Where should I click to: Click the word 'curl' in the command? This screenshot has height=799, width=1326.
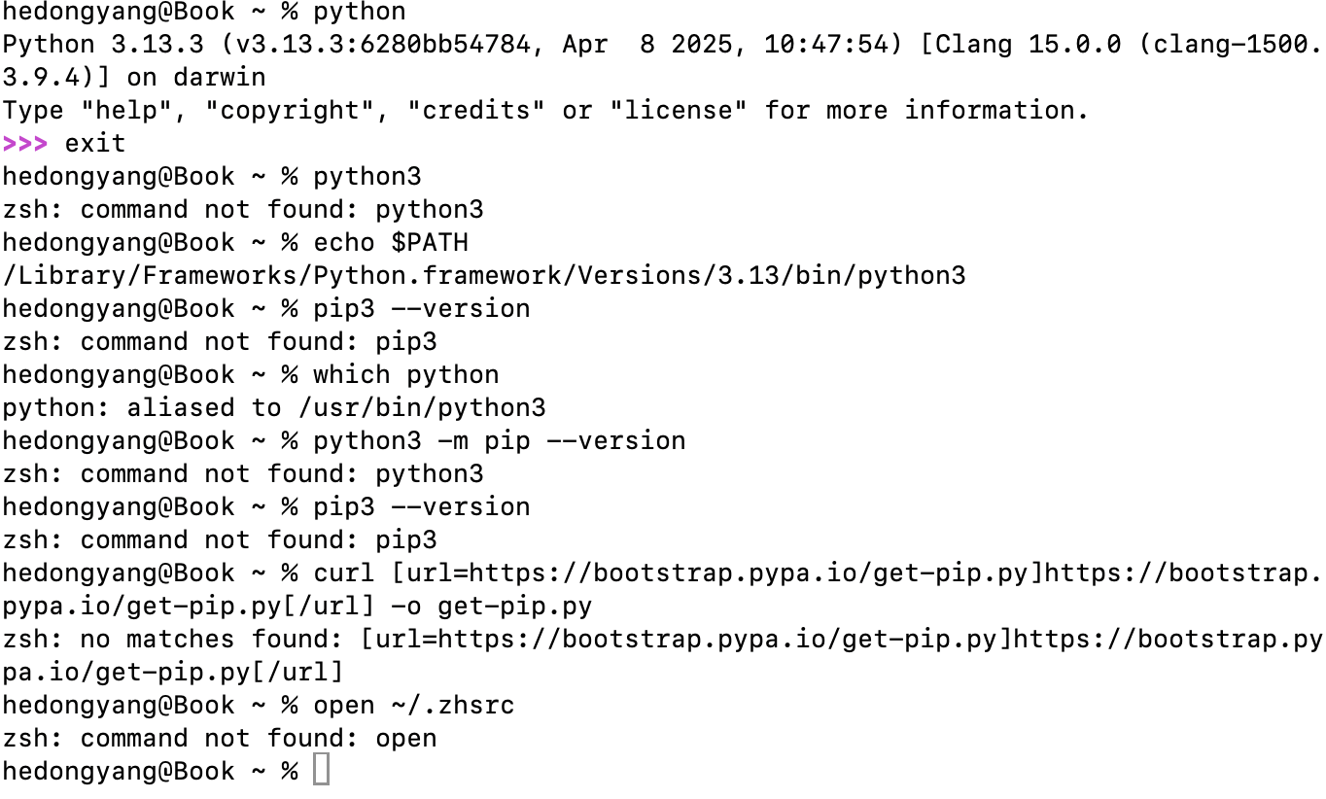[x=344, y=573]
